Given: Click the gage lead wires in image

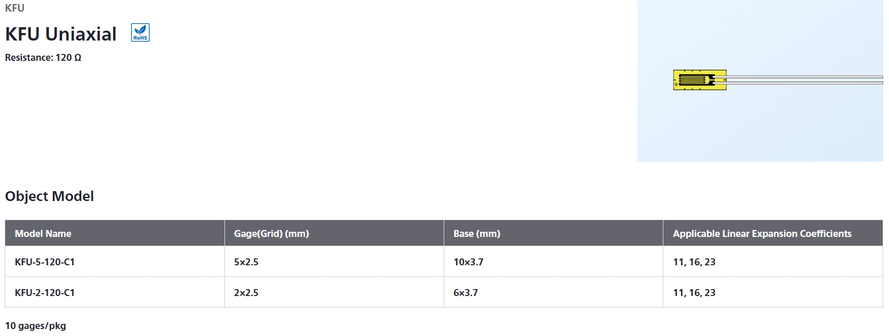Looking at the screenshot, I should point(804,80).
